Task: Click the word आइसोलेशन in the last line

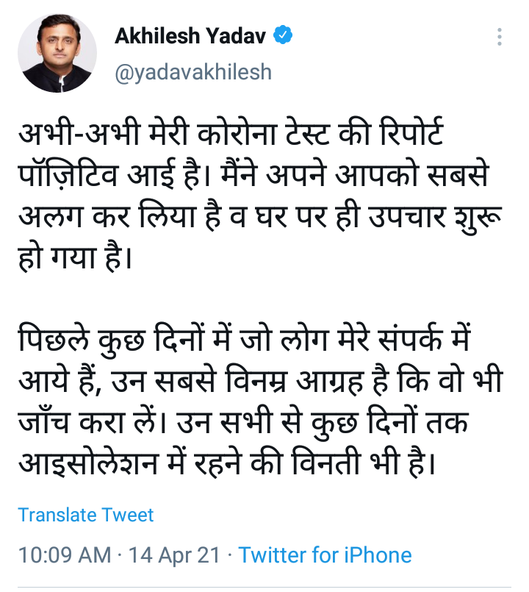Action: [x=88, y=463]
